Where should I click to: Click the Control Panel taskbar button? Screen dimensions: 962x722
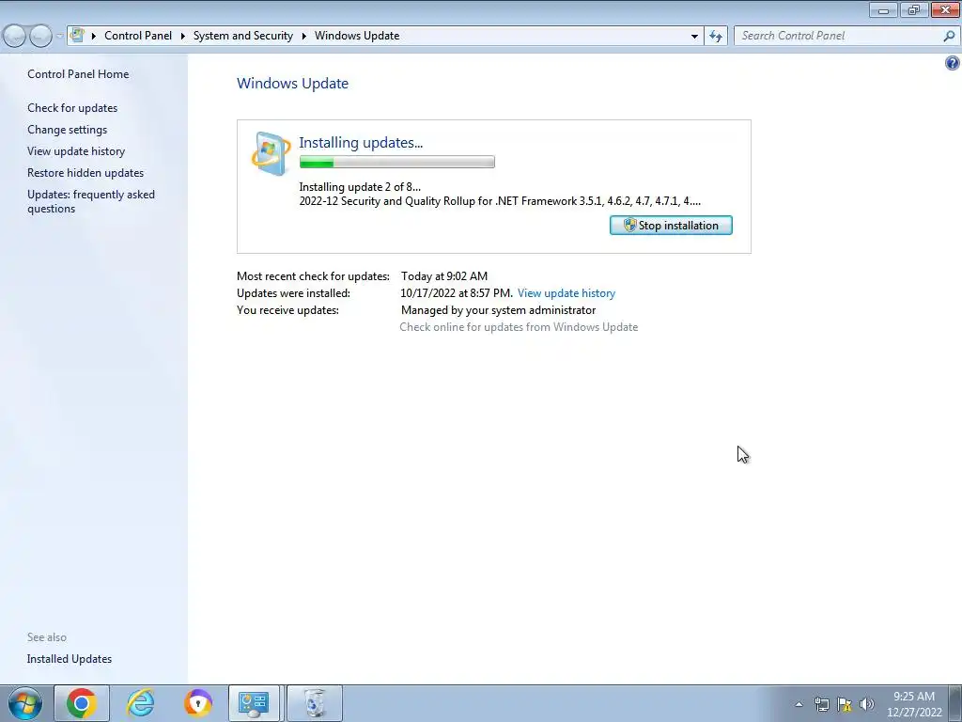tap(254, 703)
